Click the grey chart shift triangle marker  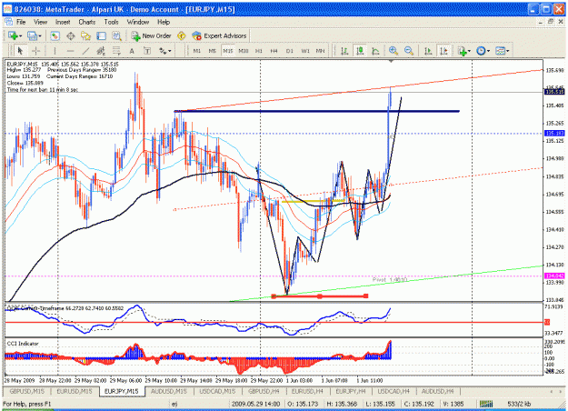coord(391,62)
